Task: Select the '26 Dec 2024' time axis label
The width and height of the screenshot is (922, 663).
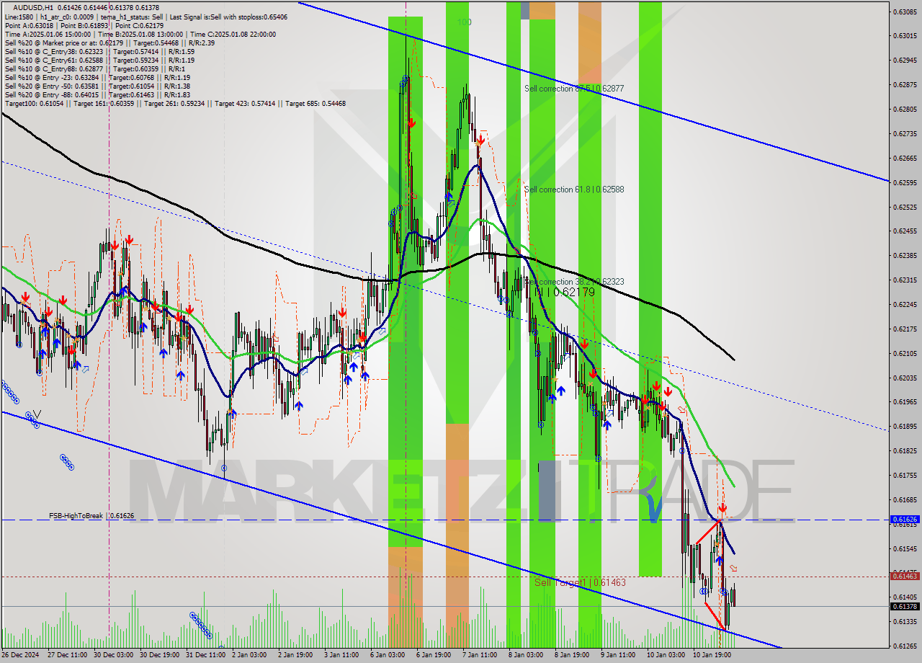Action: 22,656
